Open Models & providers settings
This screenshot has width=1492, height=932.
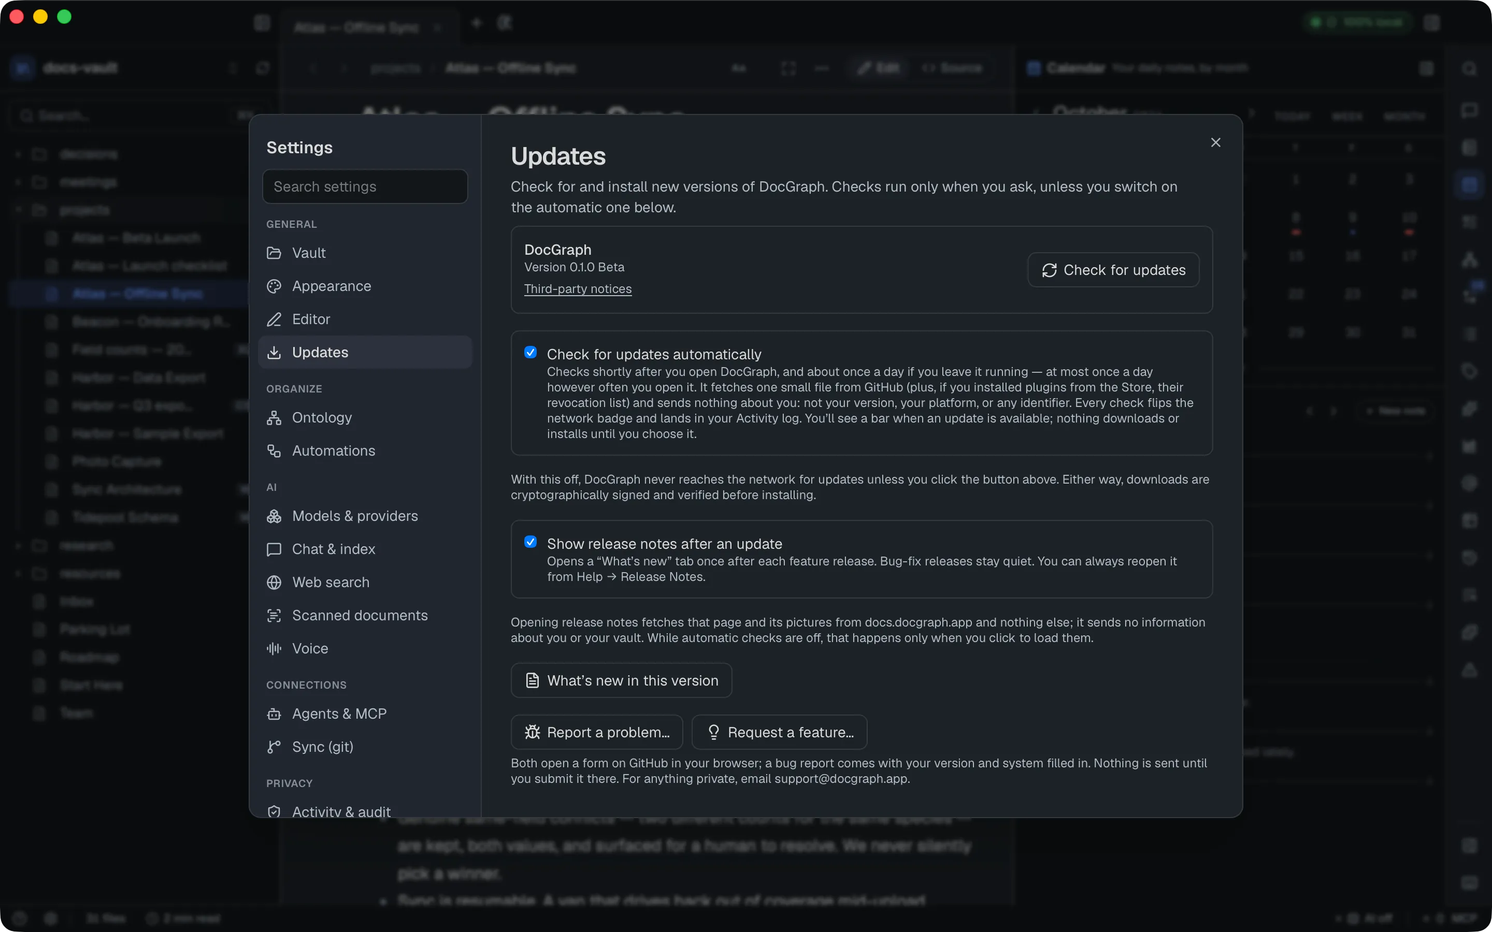(x=365, y=516)
